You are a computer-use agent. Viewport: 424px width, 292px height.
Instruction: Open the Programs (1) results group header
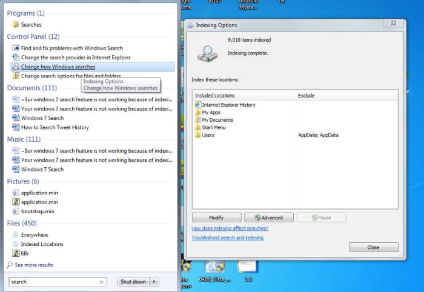tap(25, 13)
